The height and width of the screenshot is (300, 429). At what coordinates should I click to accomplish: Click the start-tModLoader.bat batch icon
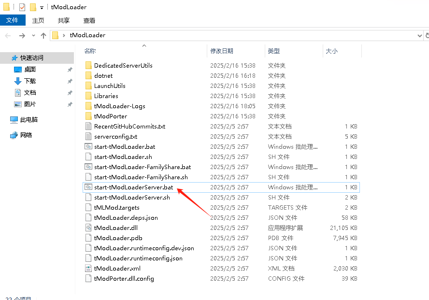[x=88, y=146]
